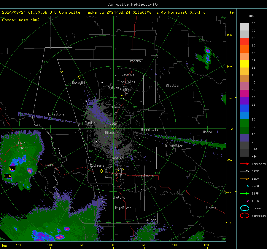The height and width of the screenshot is (249, 267).
Task: Click the Cochrane city label
Action: [97, 166]
